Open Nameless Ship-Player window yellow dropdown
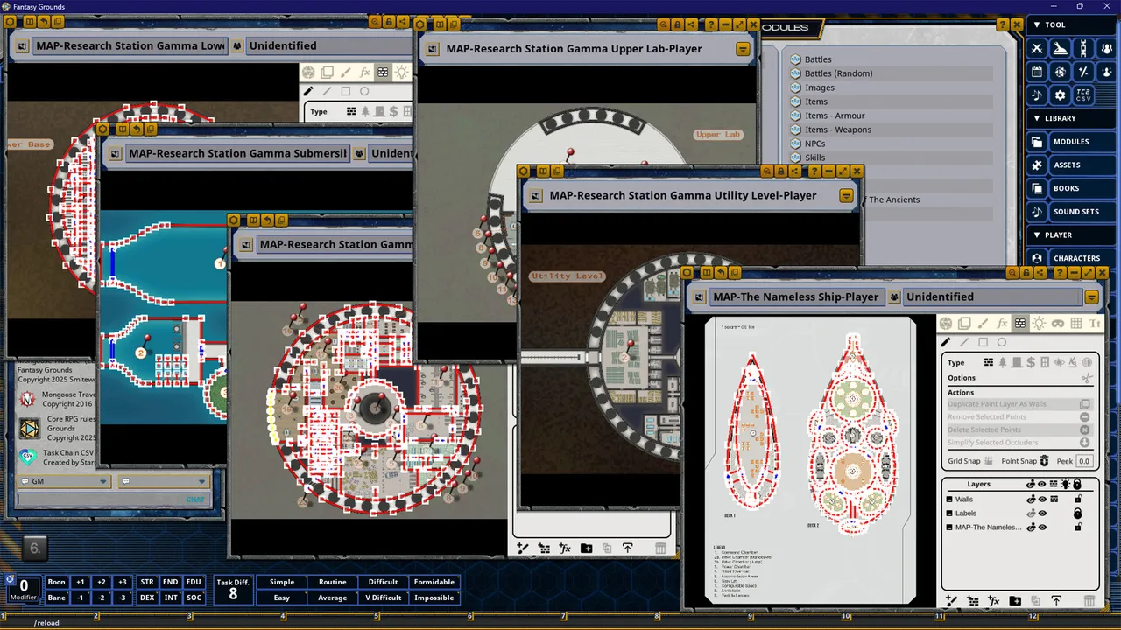This screenshot has width=1121, height=630. pyautogui.click(x=1091, y=297)
